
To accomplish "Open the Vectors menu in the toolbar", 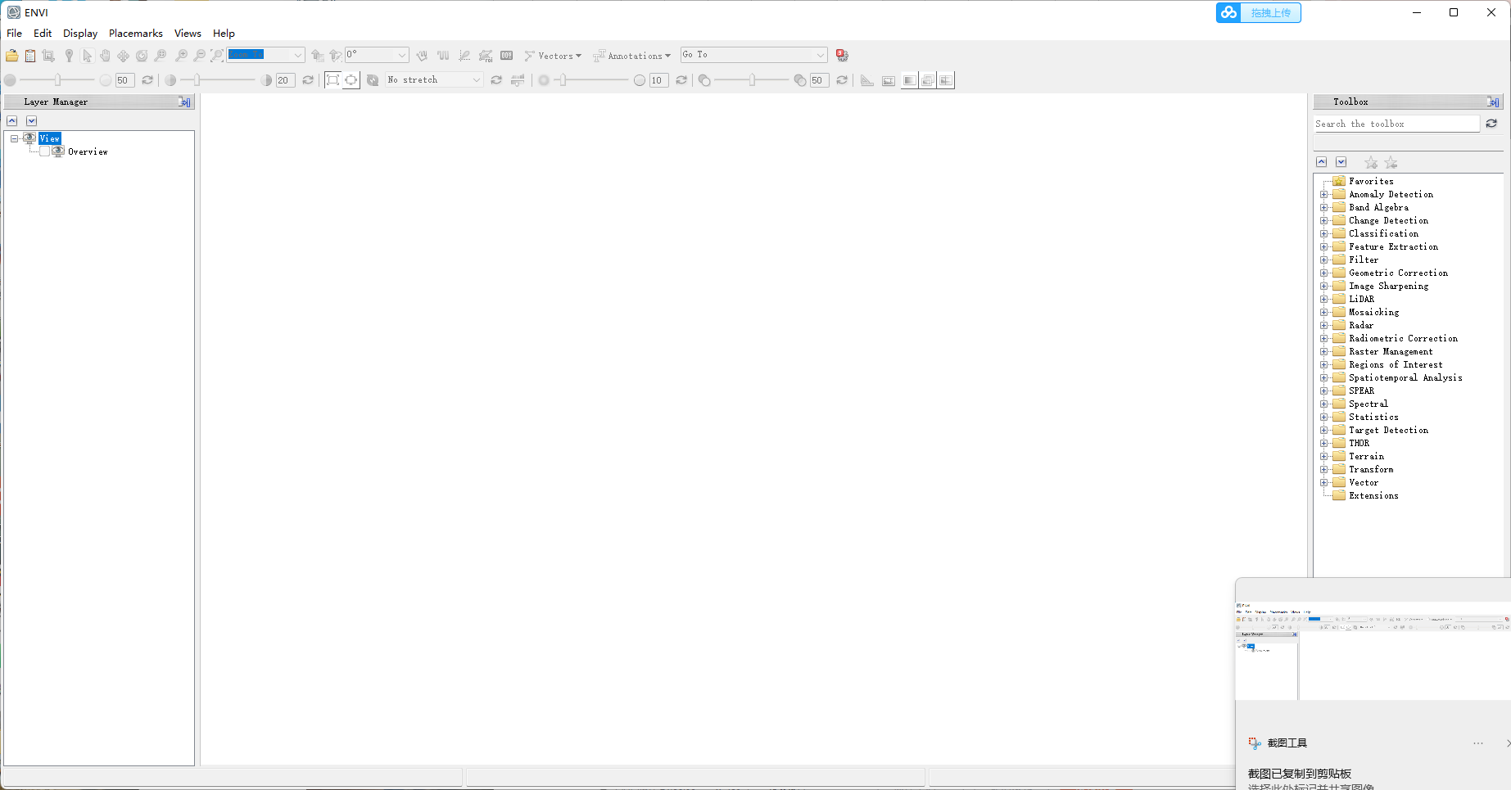I will [554, 55].
